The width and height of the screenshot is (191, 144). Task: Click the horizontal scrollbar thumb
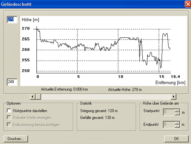click(38, 97)
